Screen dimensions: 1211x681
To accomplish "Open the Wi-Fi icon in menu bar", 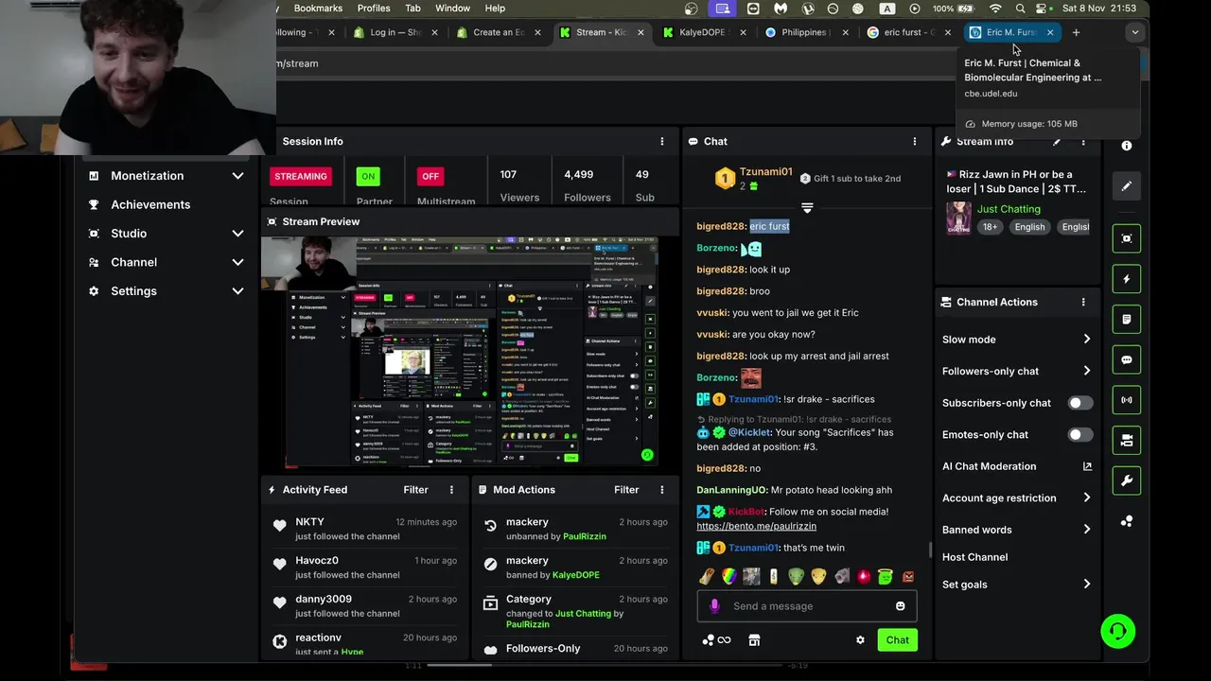I will 995,9.
